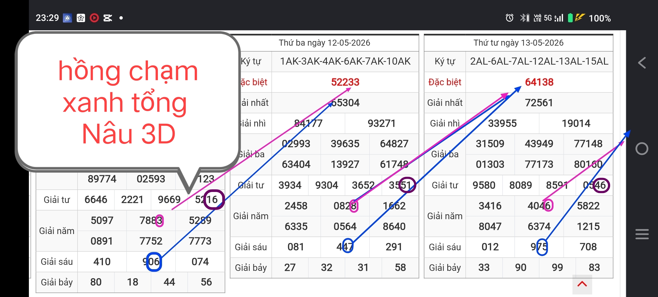The width and height of the screenshot is (658, 297).
Task: Select fifth prize number 5097
Action: tap(102, 220)
